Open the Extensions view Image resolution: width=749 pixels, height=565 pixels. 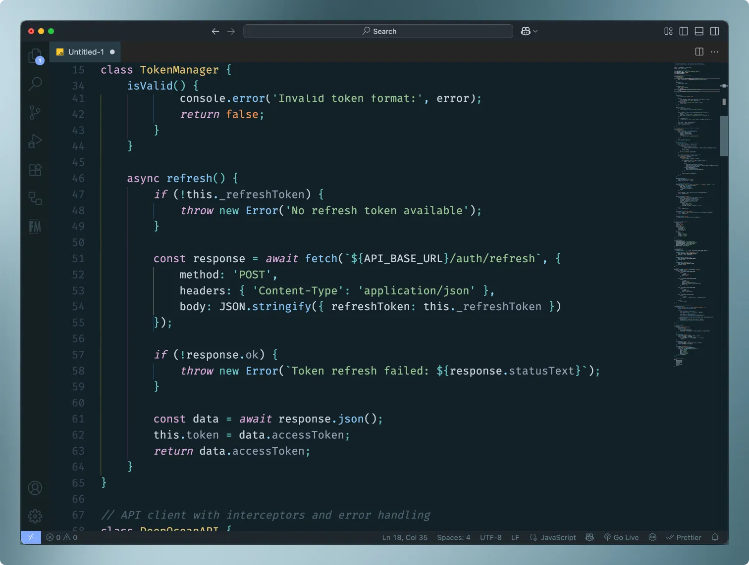click(35, 170)
